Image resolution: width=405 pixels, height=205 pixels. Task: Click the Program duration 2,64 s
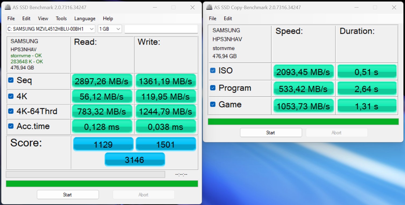click(367, 89)
